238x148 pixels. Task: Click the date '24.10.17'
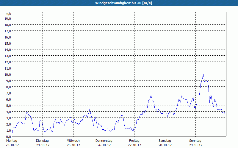point(43,145)
